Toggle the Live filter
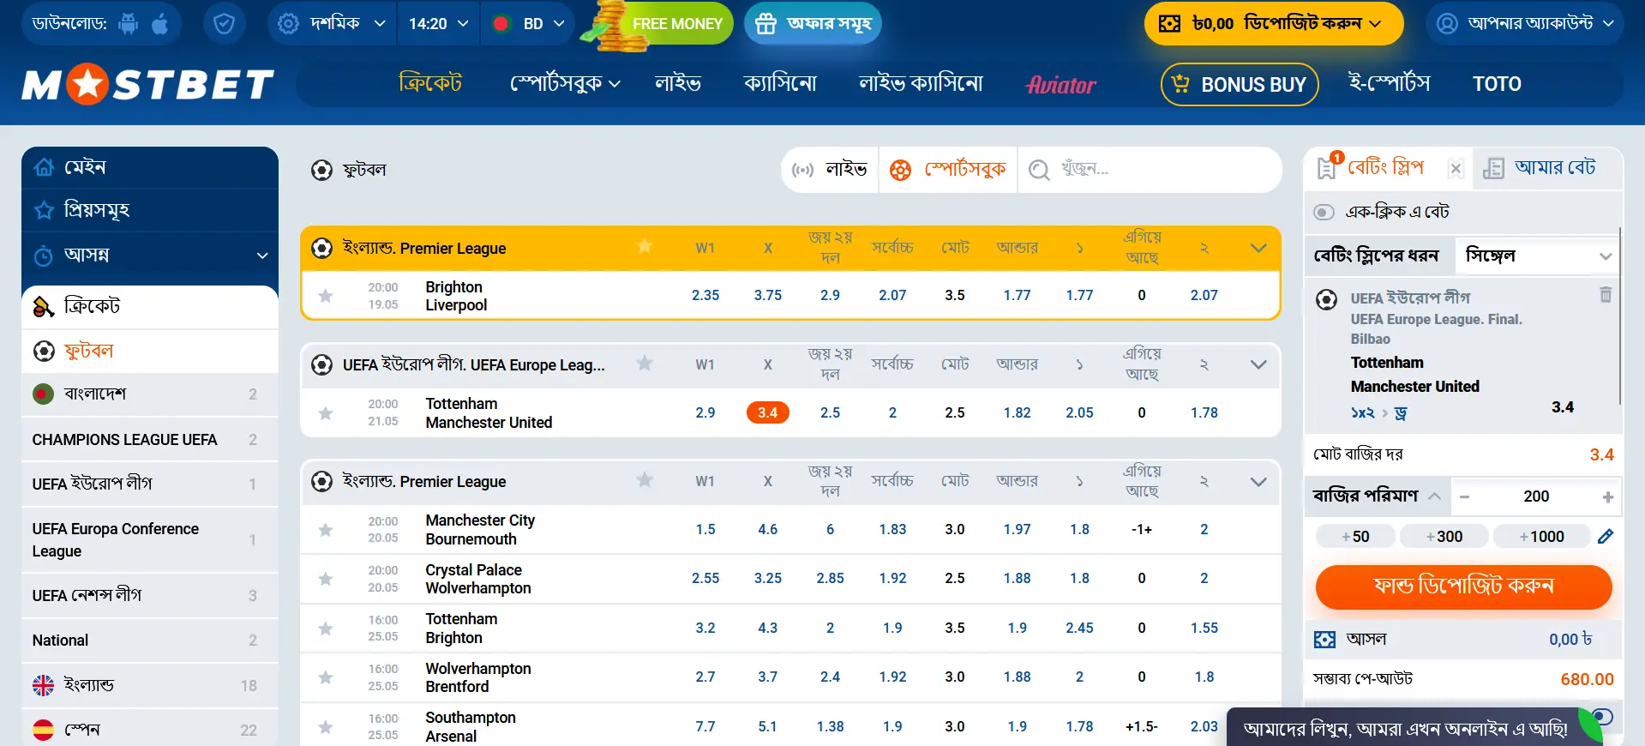This screenshot has width=1645, height=746. [x=830, y=170]
